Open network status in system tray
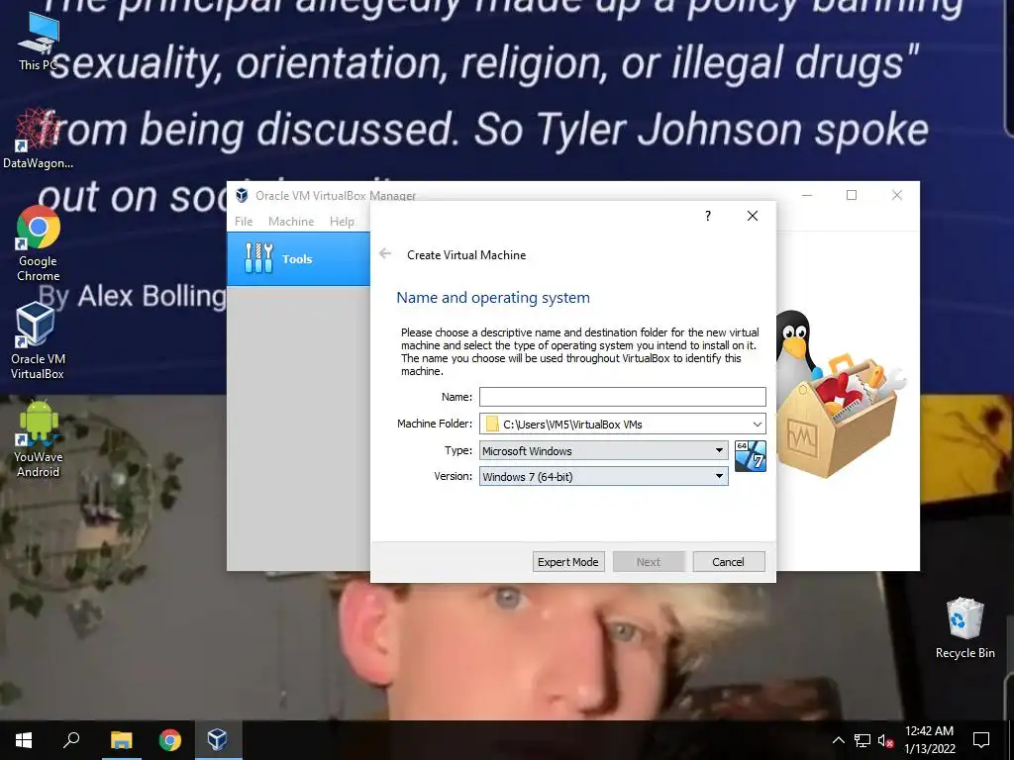The image size is (1014, 760). (x=862, y=740)
